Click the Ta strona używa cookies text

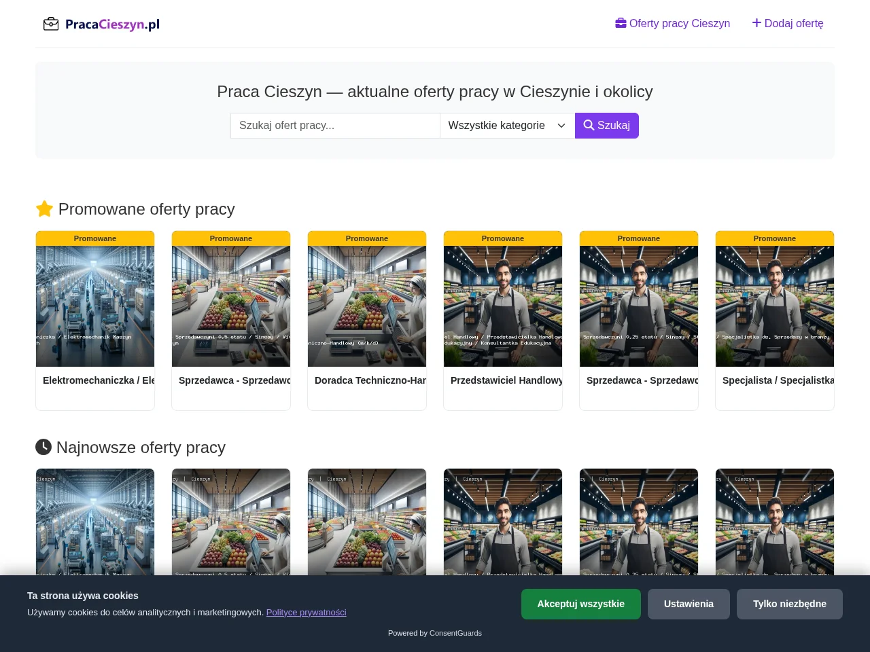click(x=83, y=596)
